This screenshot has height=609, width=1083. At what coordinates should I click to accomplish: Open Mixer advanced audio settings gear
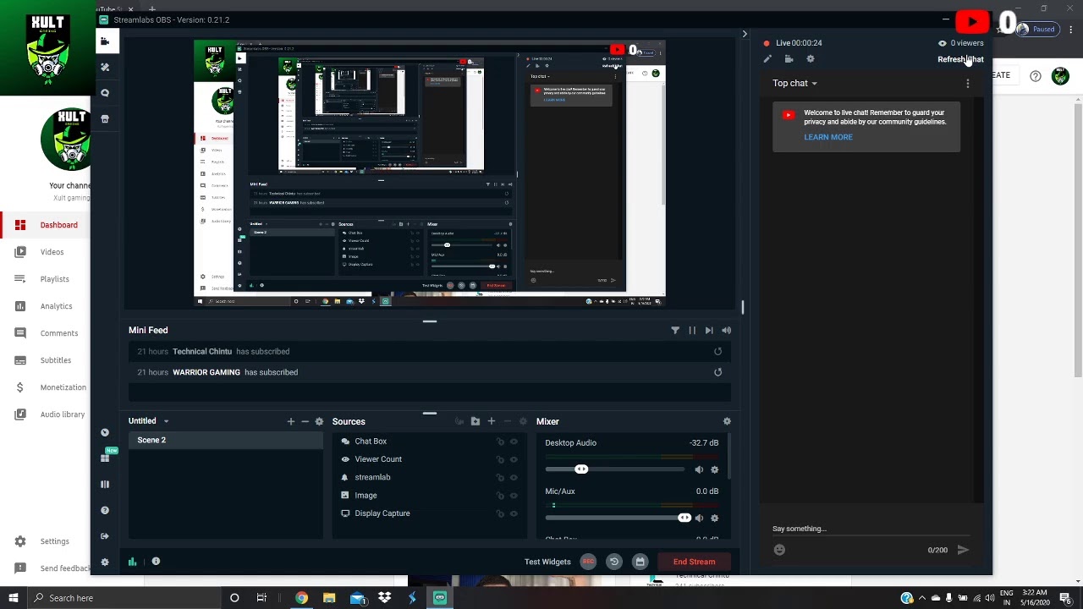tap(727, 421)
